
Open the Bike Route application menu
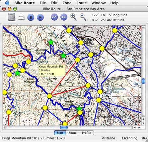(x=25, y=3)
